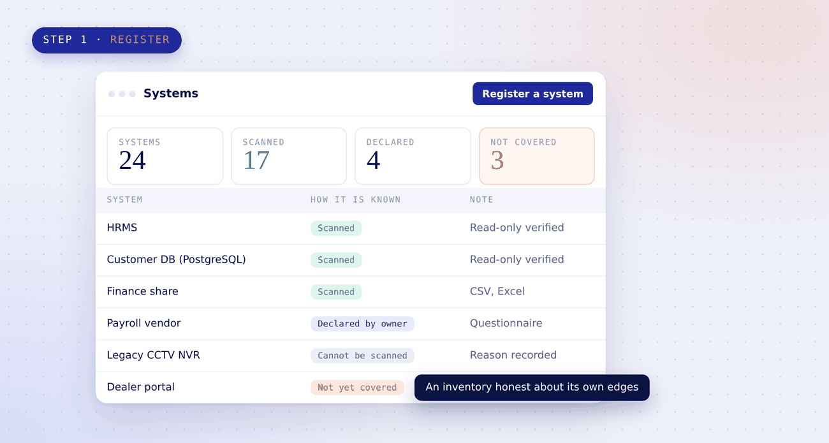Click the How It Is Known header
Screen dimensions: 829x443
(x=355, y=200)
